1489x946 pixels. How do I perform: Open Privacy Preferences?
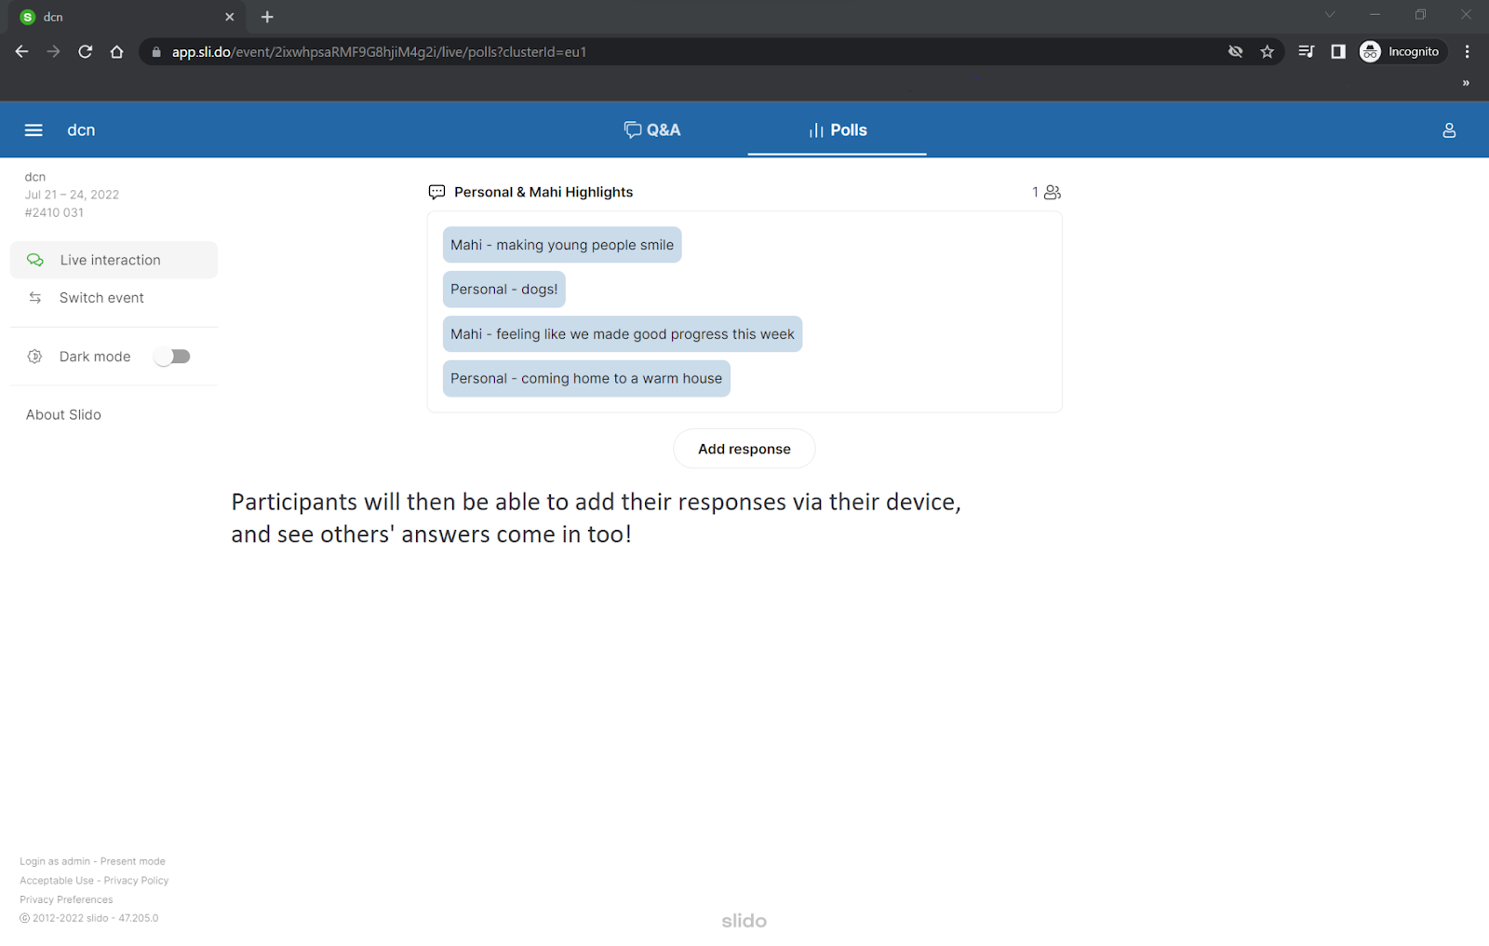click(66, 899)
